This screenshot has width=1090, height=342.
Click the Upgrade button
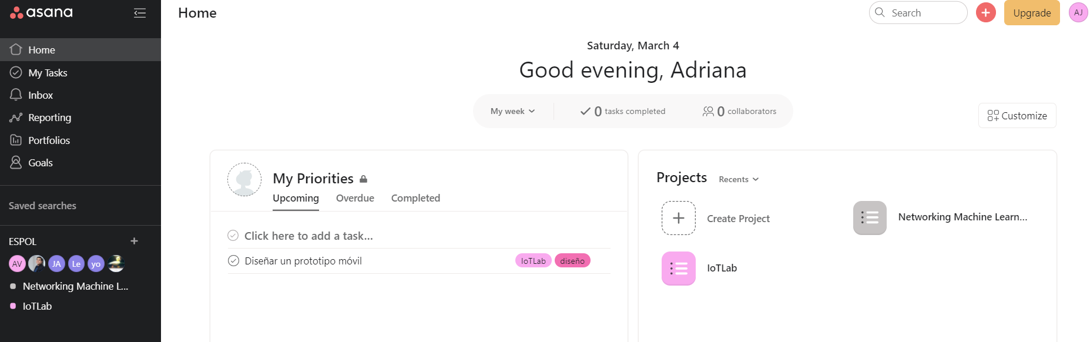click(1031, 13)
